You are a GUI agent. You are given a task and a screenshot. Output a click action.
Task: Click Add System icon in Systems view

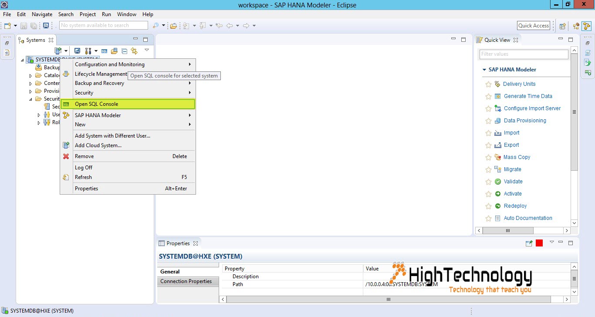pyautogui.click(x=58, y=51)
